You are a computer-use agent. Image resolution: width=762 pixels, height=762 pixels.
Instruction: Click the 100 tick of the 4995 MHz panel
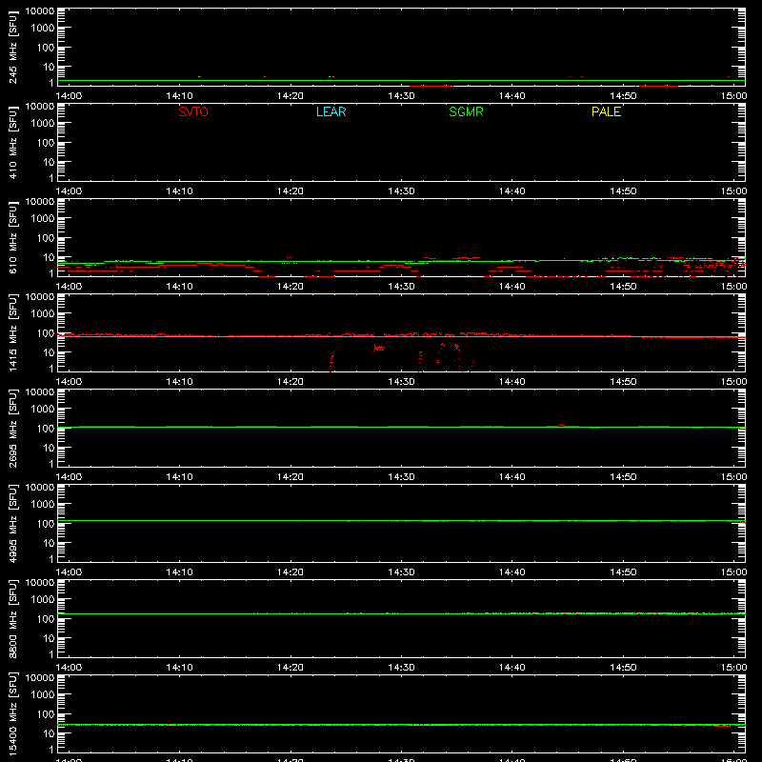click(46, 524)
